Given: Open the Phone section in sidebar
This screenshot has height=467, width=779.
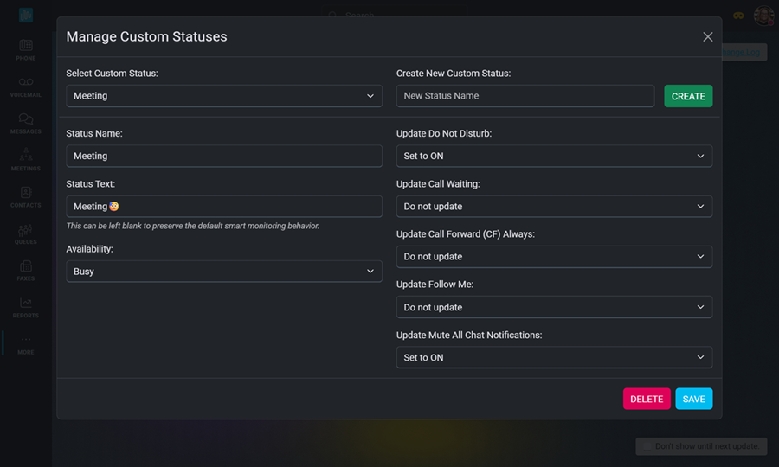Looking at the screenshot, I should pos(26,49).
